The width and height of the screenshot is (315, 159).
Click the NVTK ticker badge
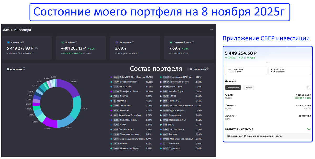[x=116, y=110]
